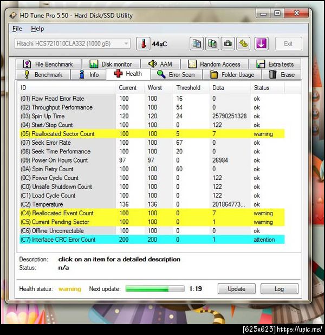Open the Folder Usage tab

232,75
